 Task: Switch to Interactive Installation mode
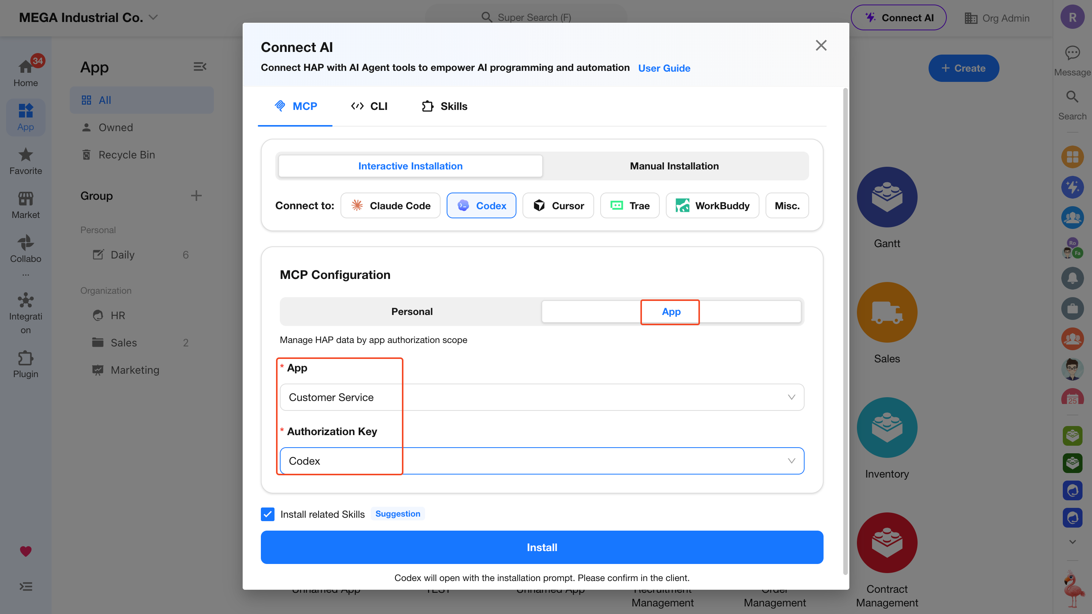(410, 166)
